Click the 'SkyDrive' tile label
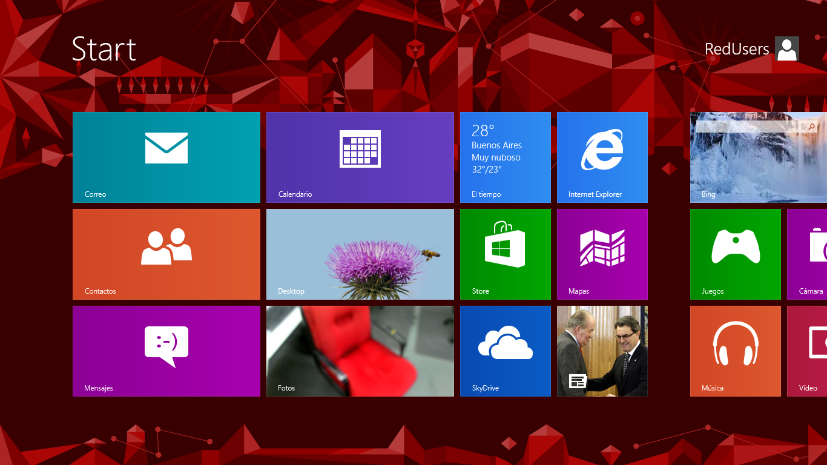 pos(486,388)
